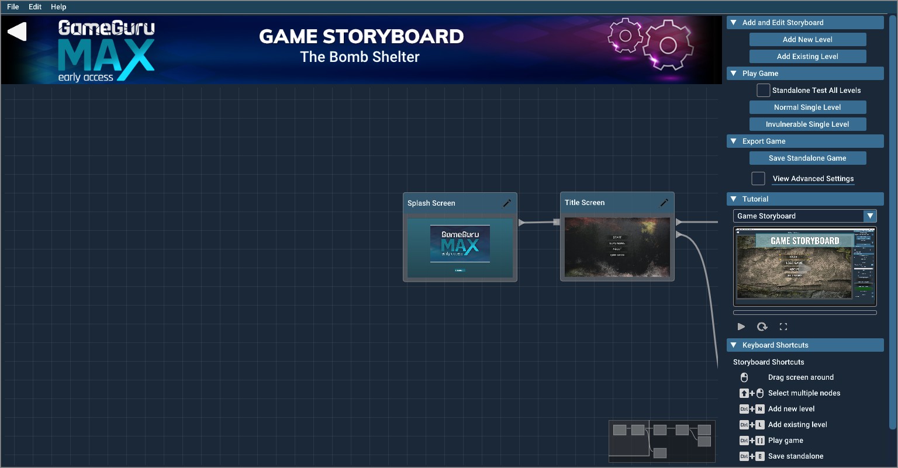Collapse the Keyboard Shortcuts section
This screenshot has width=898, height=468.
click(x=734, y=345)
